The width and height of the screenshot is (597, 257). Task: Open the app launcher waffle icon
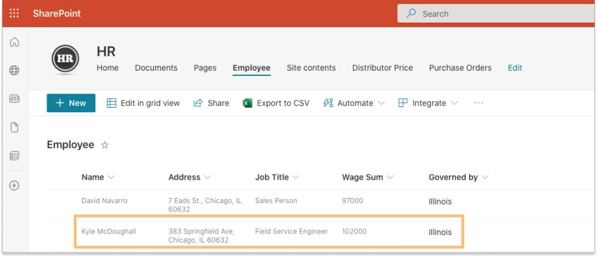coord(14,14)
